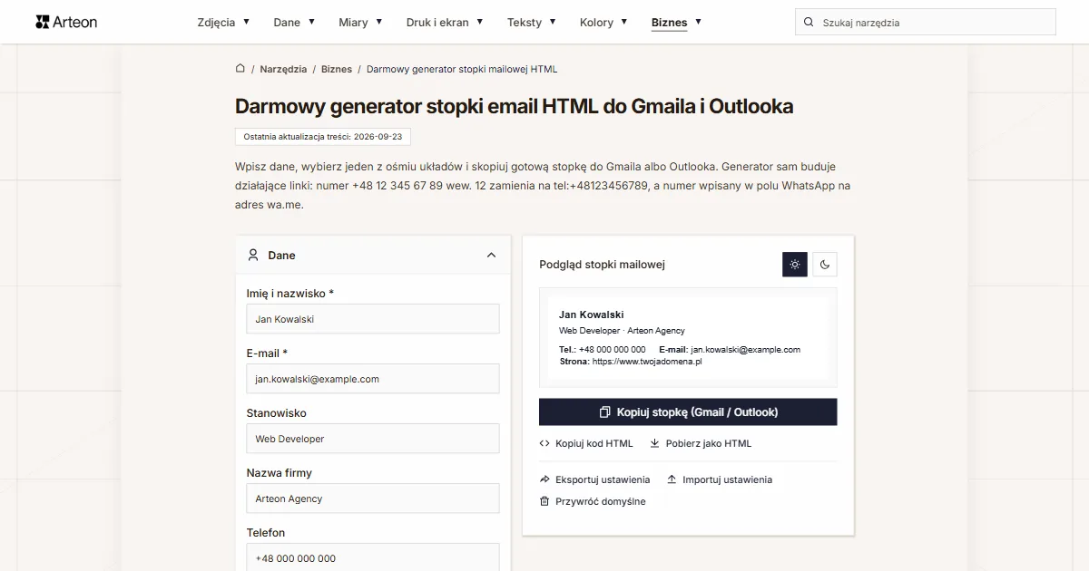Open the Zdjęcia dropdown menu
The height and width of the screenshot is (571, 1089).
223,22
